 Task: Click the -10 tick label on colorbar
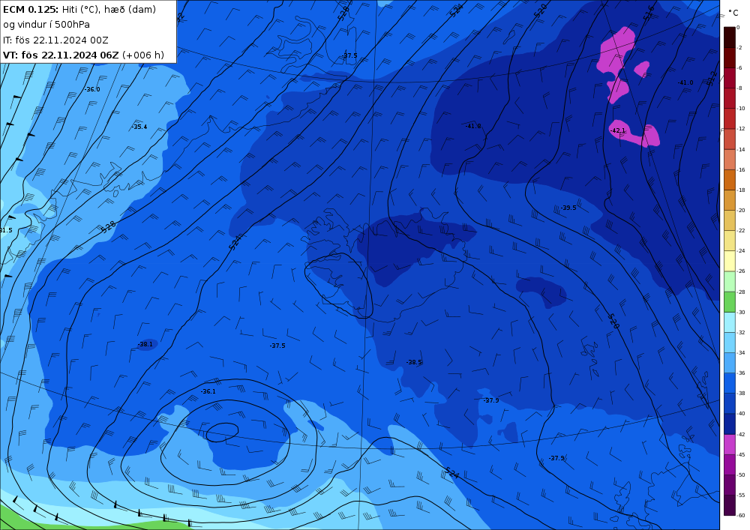741,109
